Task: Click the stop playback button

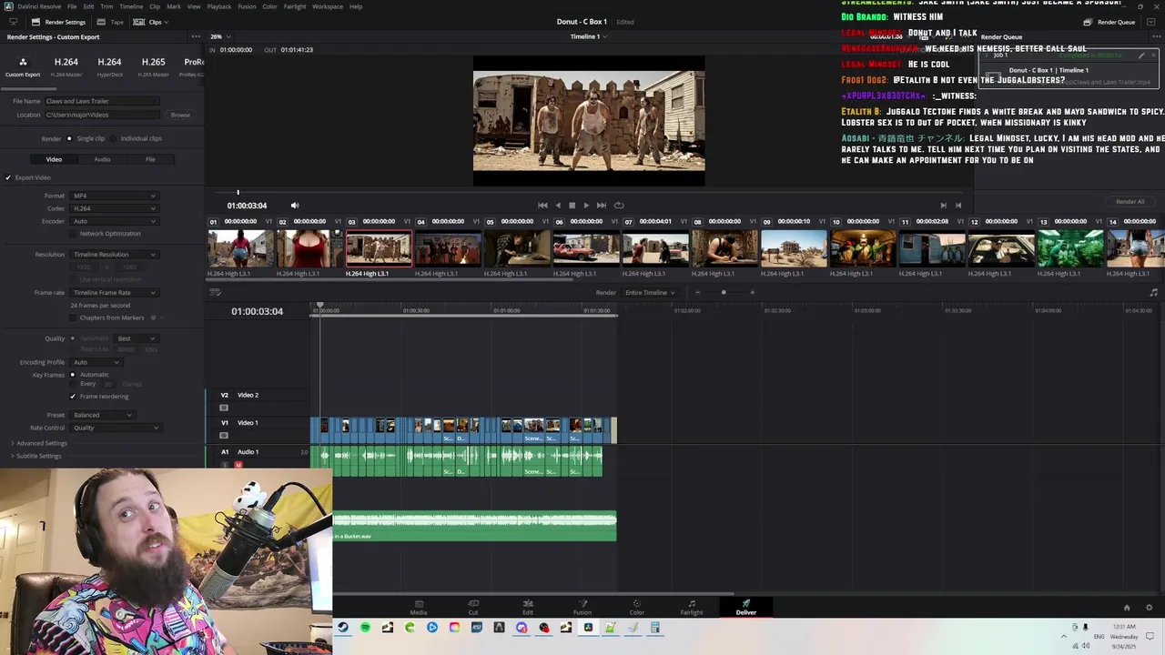Action: point(572,206)
